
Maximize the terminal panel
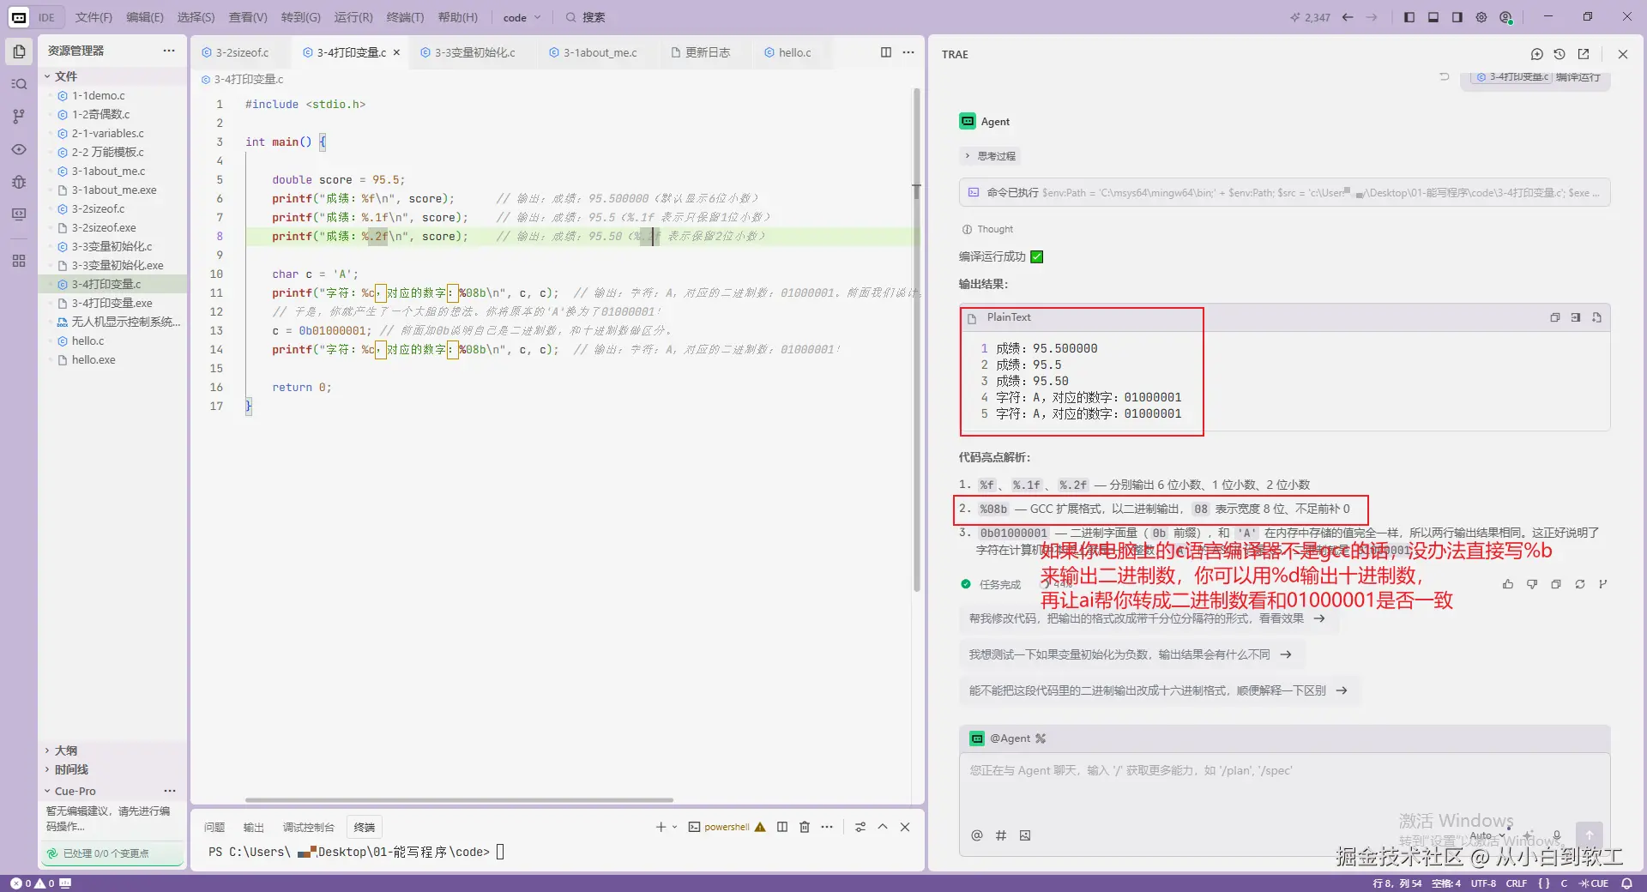pos(883,827)
